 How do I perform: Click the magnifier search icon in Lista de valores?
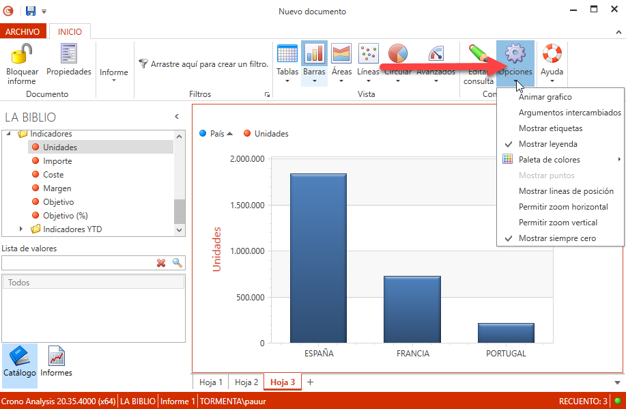click(x=177, y=263)
